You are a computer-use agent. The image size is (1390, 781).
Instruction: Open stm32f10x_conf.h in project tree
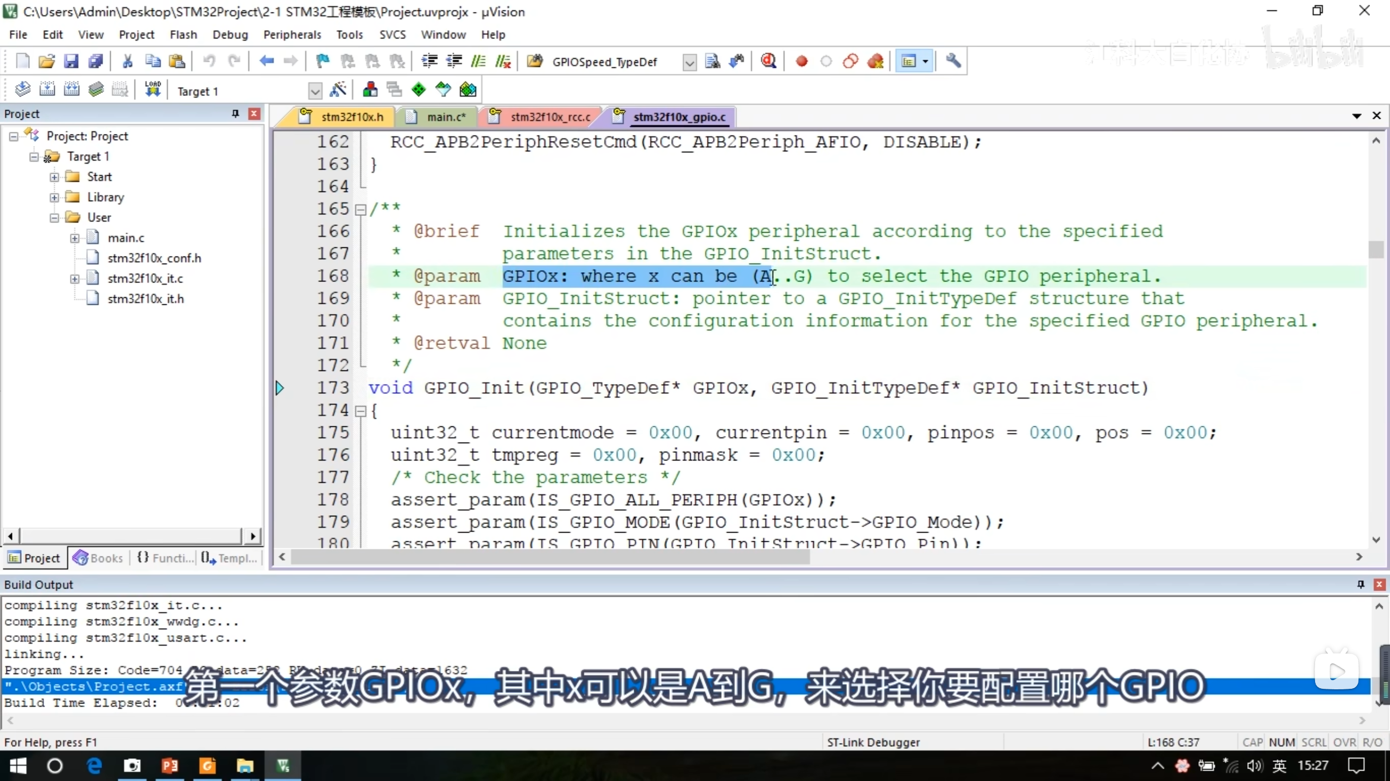point(154,258)
